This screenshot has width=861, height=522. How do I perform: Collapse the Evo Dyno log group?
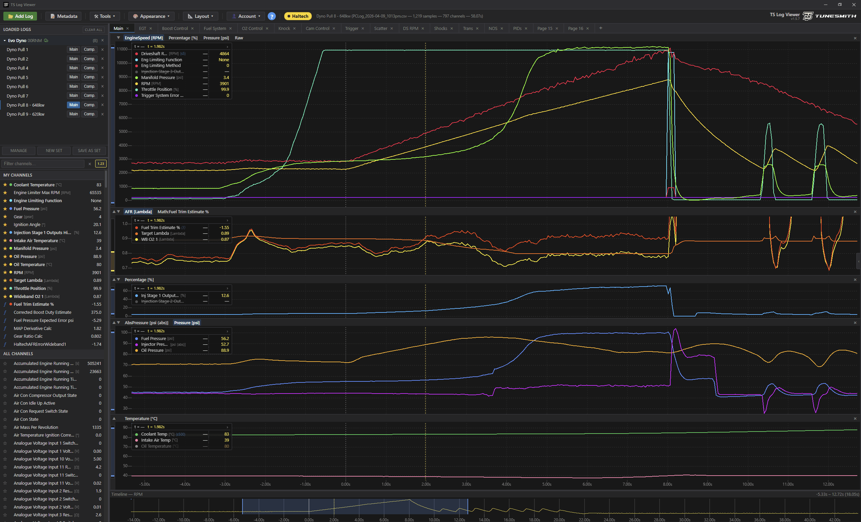coord(5,41)
